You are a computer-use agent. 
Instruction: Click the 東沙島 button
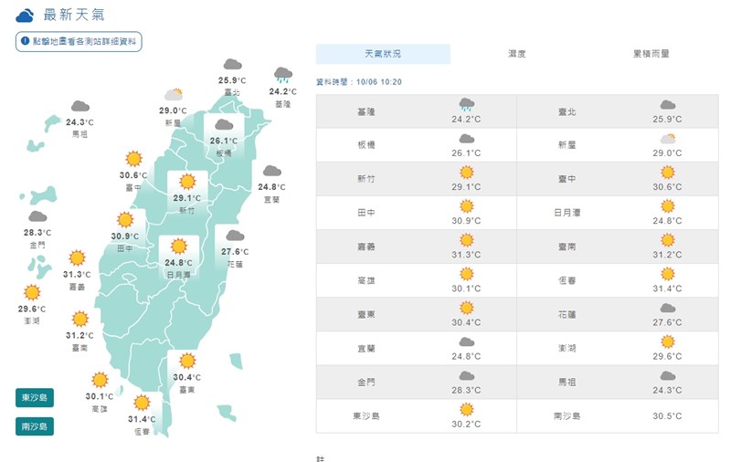[x=35, y=397]
